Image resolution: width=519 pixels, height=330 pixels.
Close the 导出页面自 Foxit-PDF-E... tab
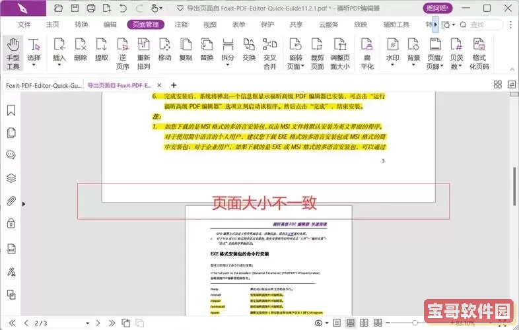[159, 85]
